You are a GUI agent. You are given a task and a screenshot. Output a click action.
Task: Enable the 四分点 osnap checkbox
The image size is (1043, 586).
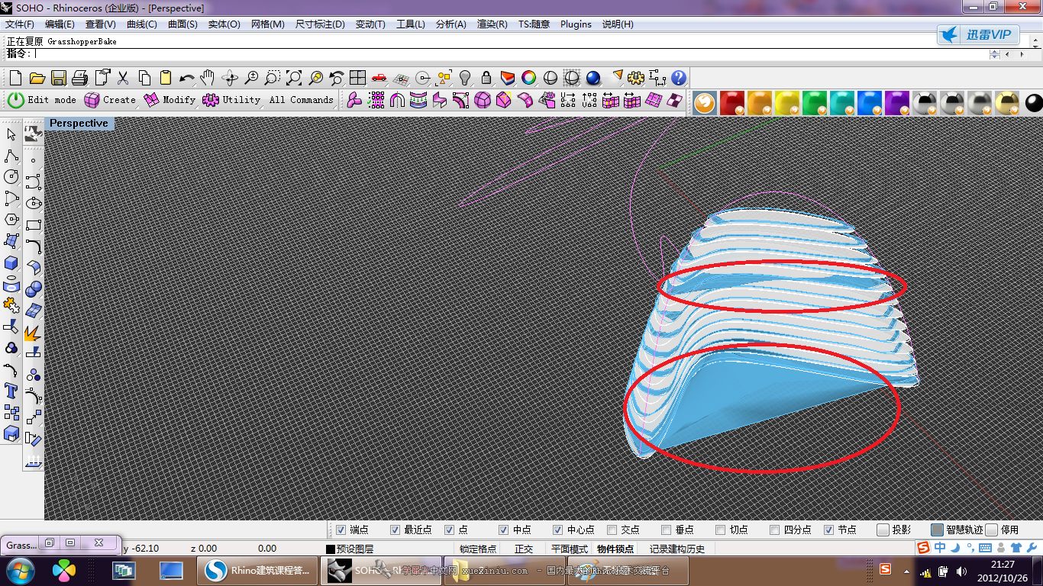pos(775,530)
